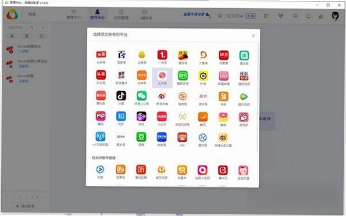346x216 pixels.
Task: Choose the green 豆瓣 icon
Action: [141, 137]
